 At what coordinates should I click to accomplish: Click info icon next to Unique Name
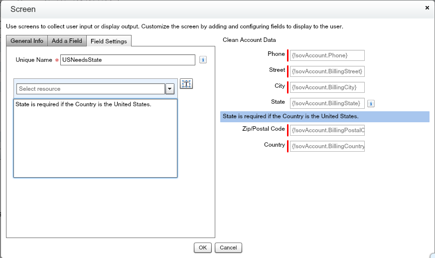(x=203, y=60)
